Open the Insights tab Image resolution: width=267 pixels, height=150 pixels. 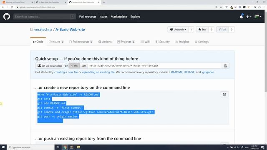tap(182, 42)
